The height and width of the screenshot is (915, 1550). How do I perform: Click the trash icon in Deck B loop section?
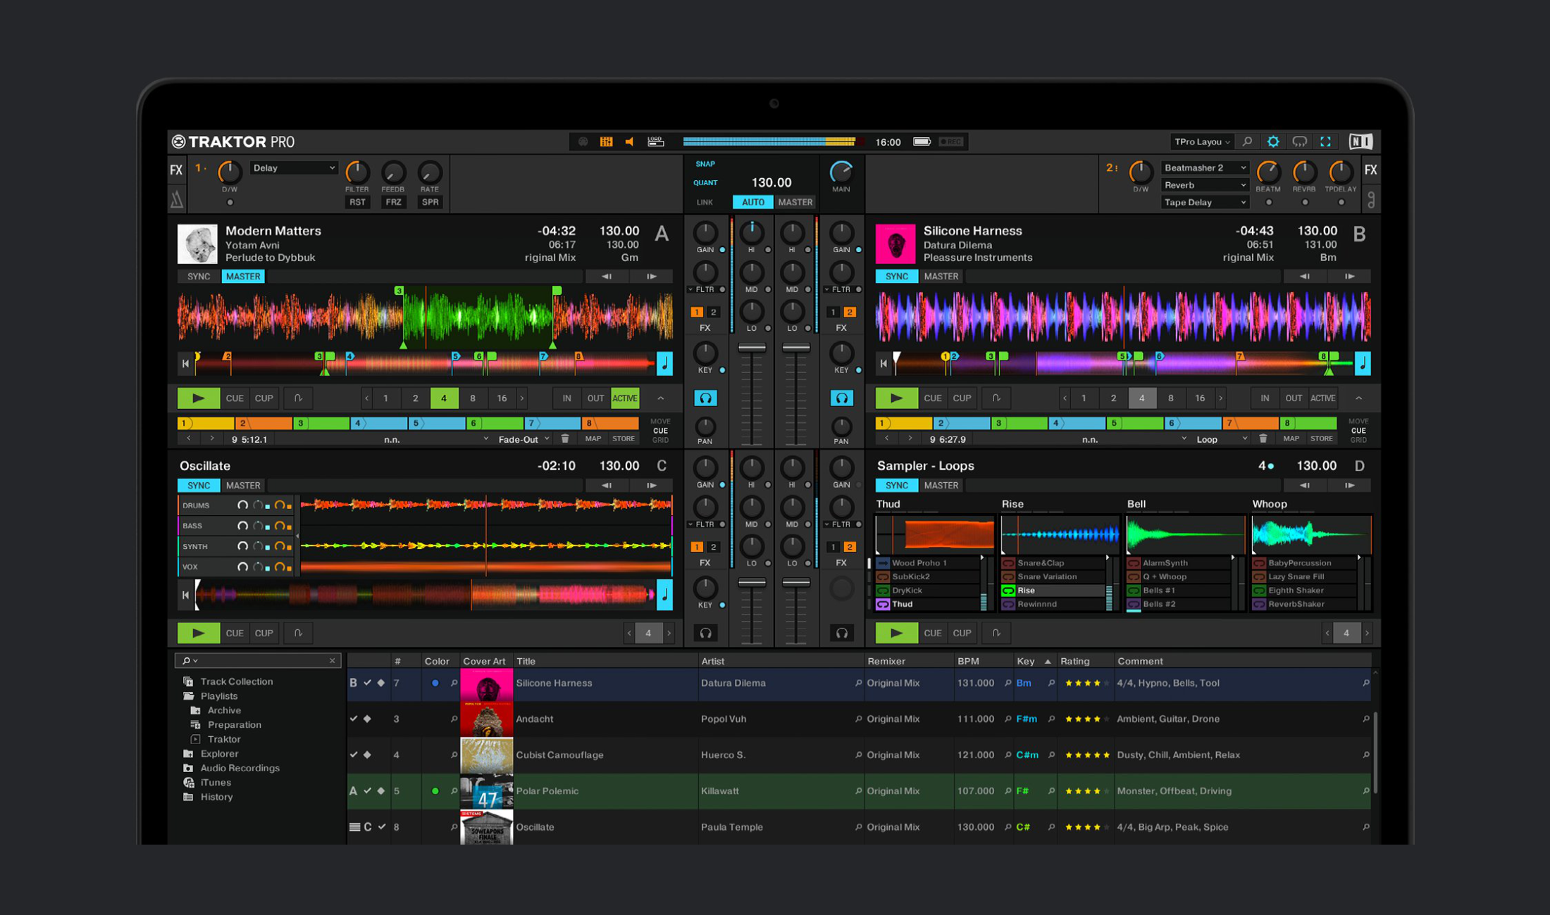click(1263, 438)
